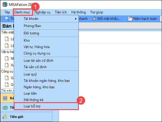Click the first document icon under Vật tư

point(7,59)
